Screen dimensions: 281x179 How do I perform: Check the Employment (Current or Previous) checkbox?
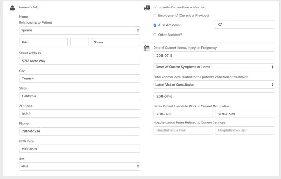(155, 16)
